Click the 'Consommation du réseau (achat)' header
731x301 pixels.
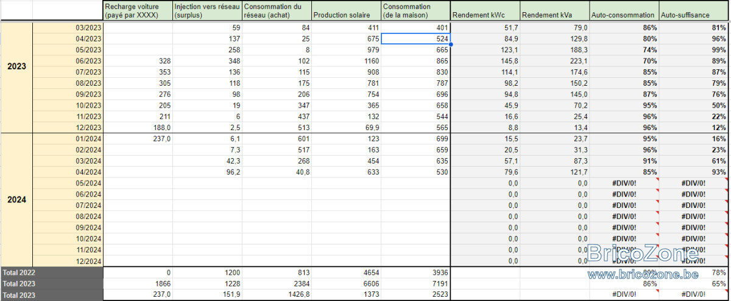277,10
